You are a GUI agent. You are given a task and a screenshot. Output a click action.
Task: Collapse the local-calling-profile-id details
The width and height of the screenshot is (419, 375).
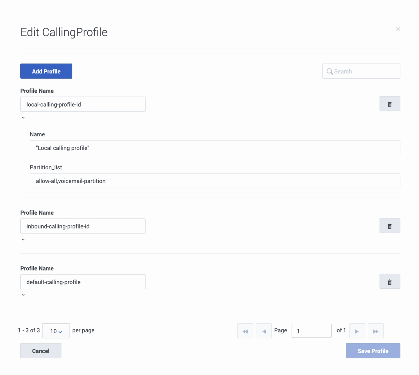pos(23,118)
